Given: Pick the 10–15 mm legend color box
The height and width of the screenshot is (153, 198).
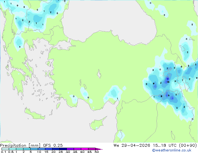Looking at the screenshot, I should point(41,149).
